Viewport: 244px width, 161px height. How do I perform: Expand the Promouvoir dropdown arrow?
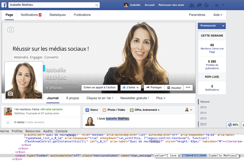223,26
